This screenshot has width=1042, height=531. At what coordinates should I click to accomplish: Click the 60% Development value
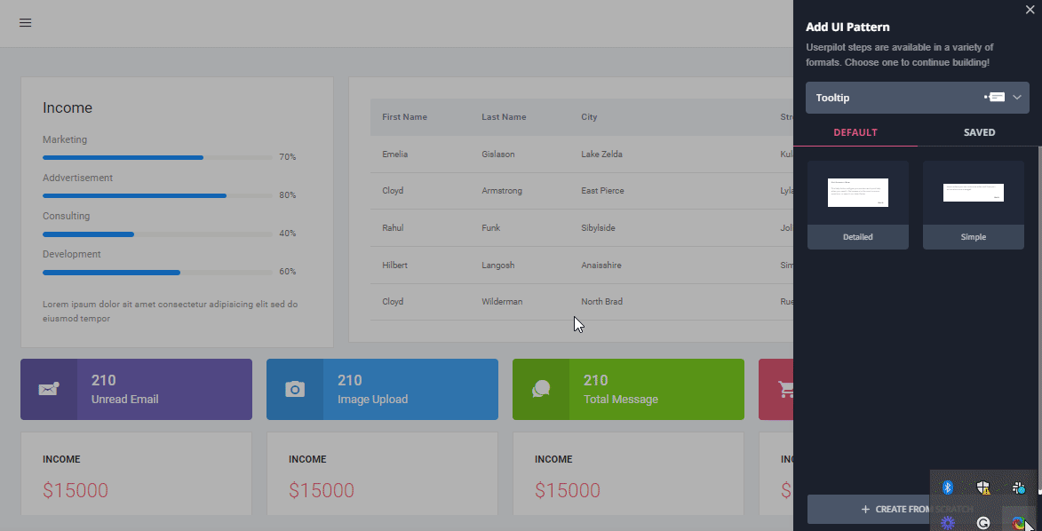point(287,272)
